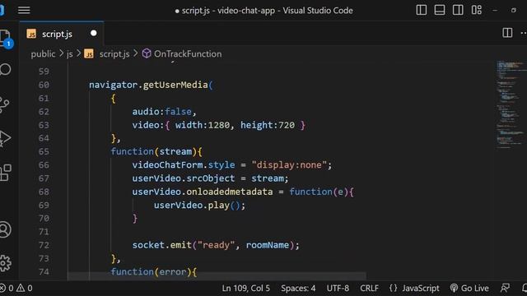Viewport: 527px width, 296px height.
Task: Click line number 65 in gutter
Action: [44, 151]
